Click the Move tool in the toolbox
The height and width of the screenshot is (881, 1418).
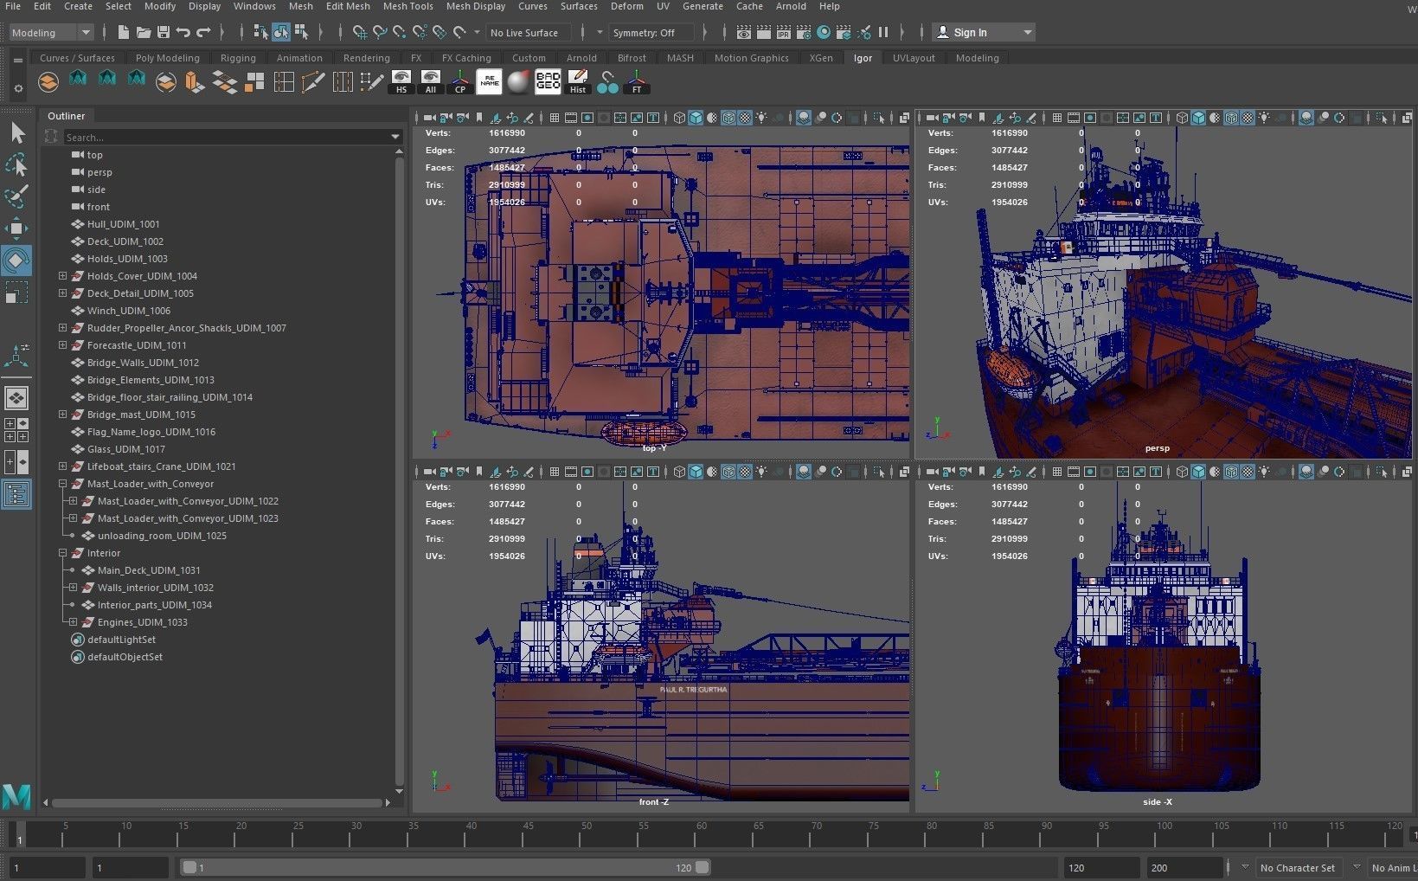point(16,228)
